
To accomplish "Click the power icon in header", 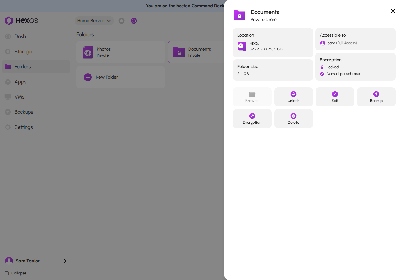I will click(x=134, y=21).
